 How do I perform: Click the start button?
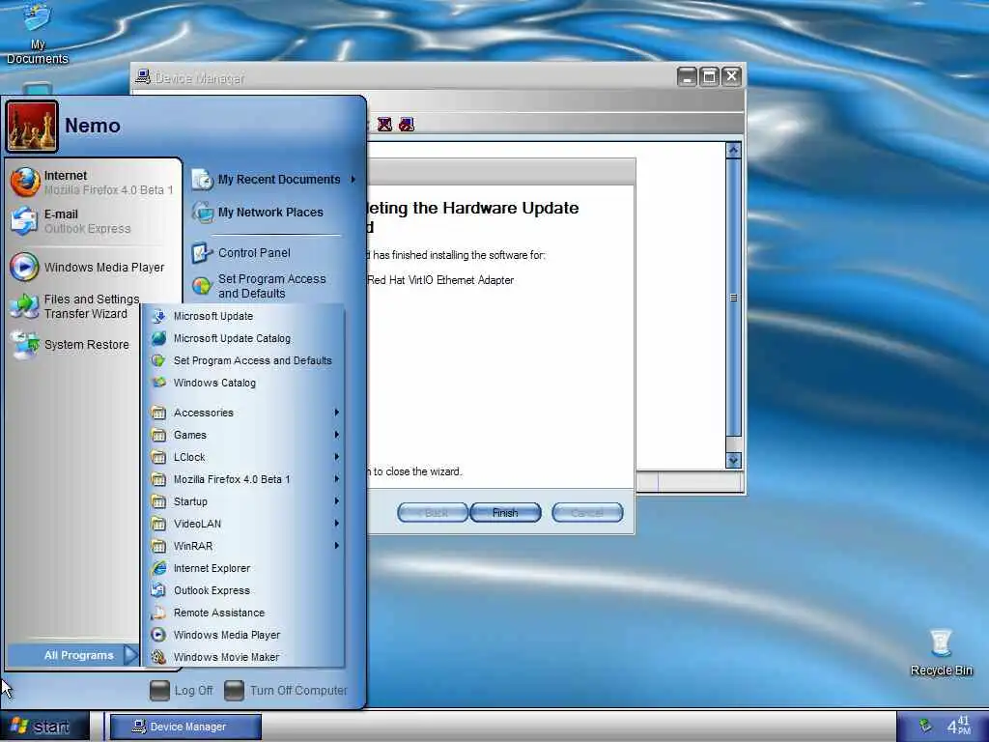(x=44, y=727)
